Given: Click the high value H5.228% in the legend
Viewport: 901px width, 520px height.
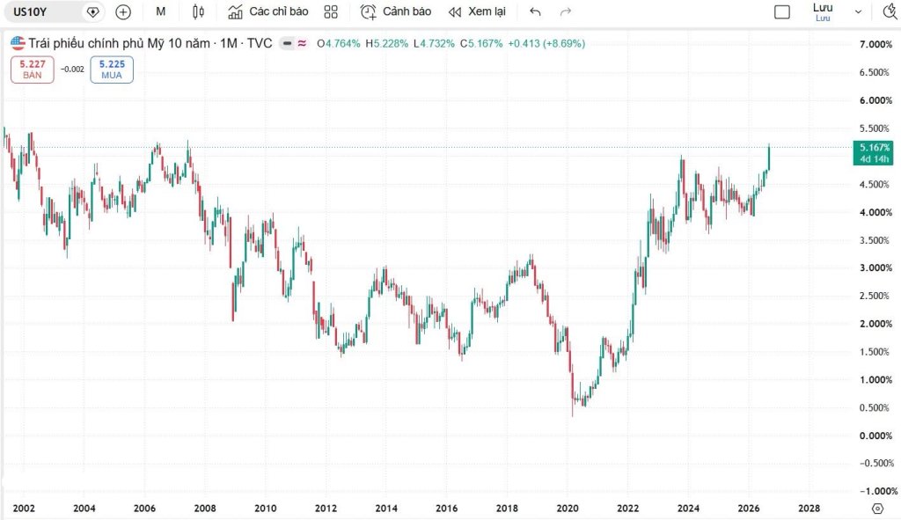Looking at the screenshot, I should pyautogui.click(x=387, y=44).
